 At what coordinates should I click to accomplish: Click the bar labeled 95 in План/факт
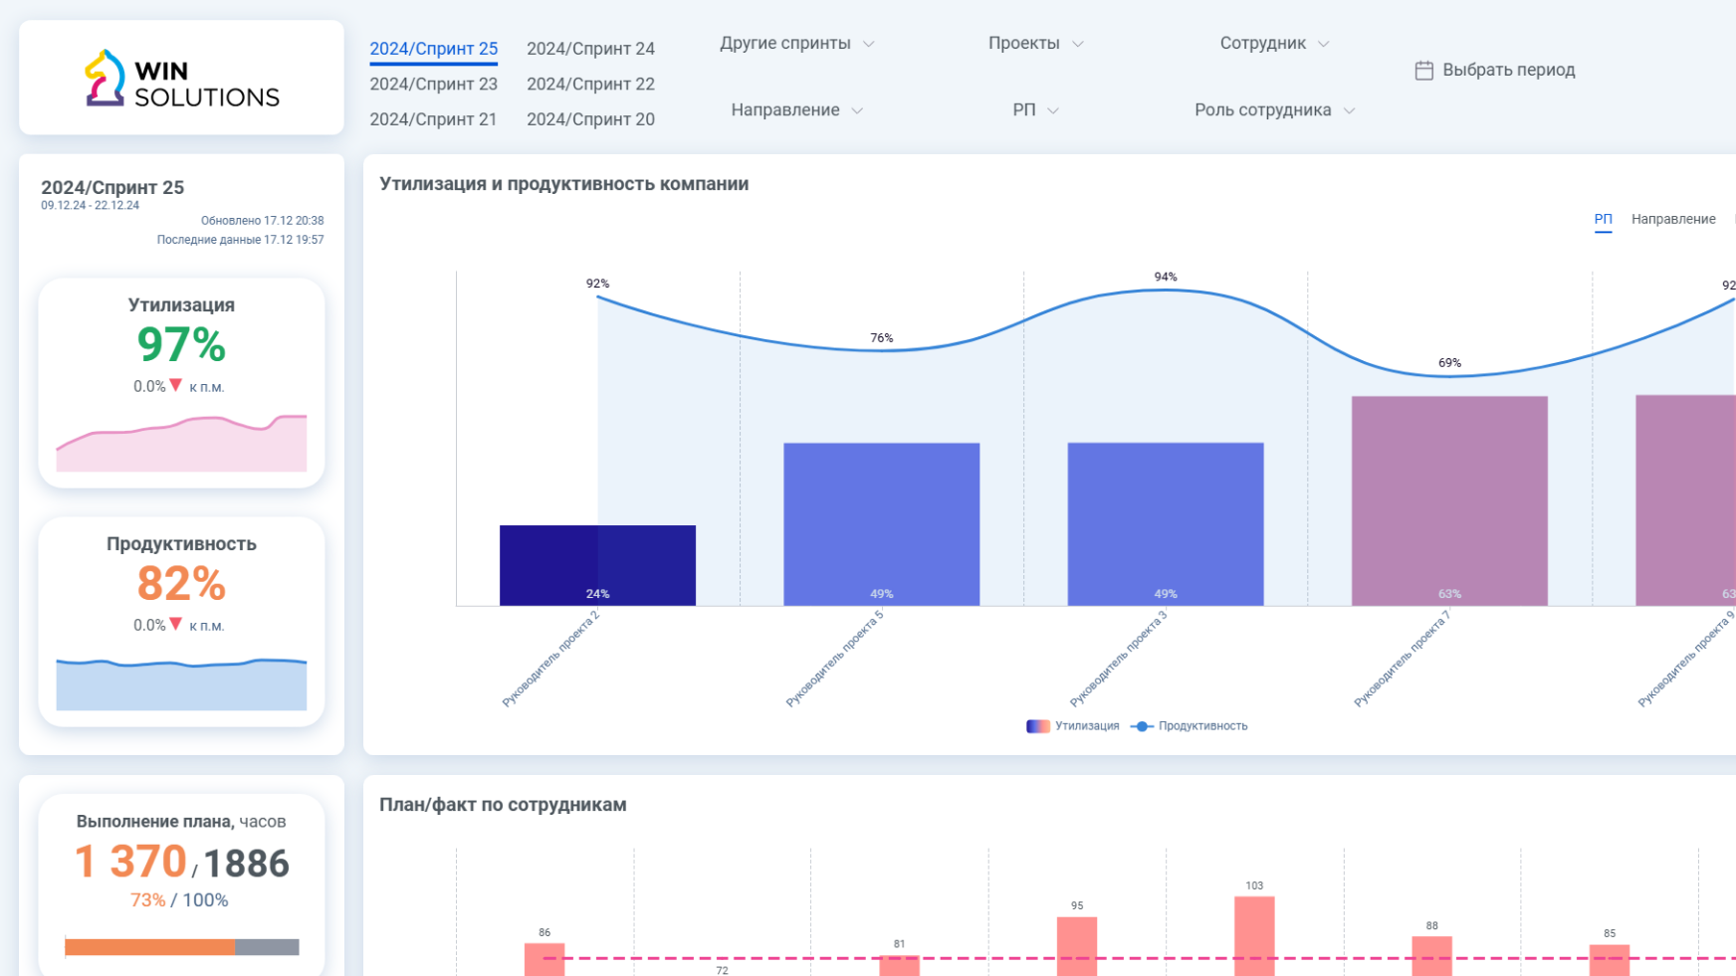(x=1077, y=946)
